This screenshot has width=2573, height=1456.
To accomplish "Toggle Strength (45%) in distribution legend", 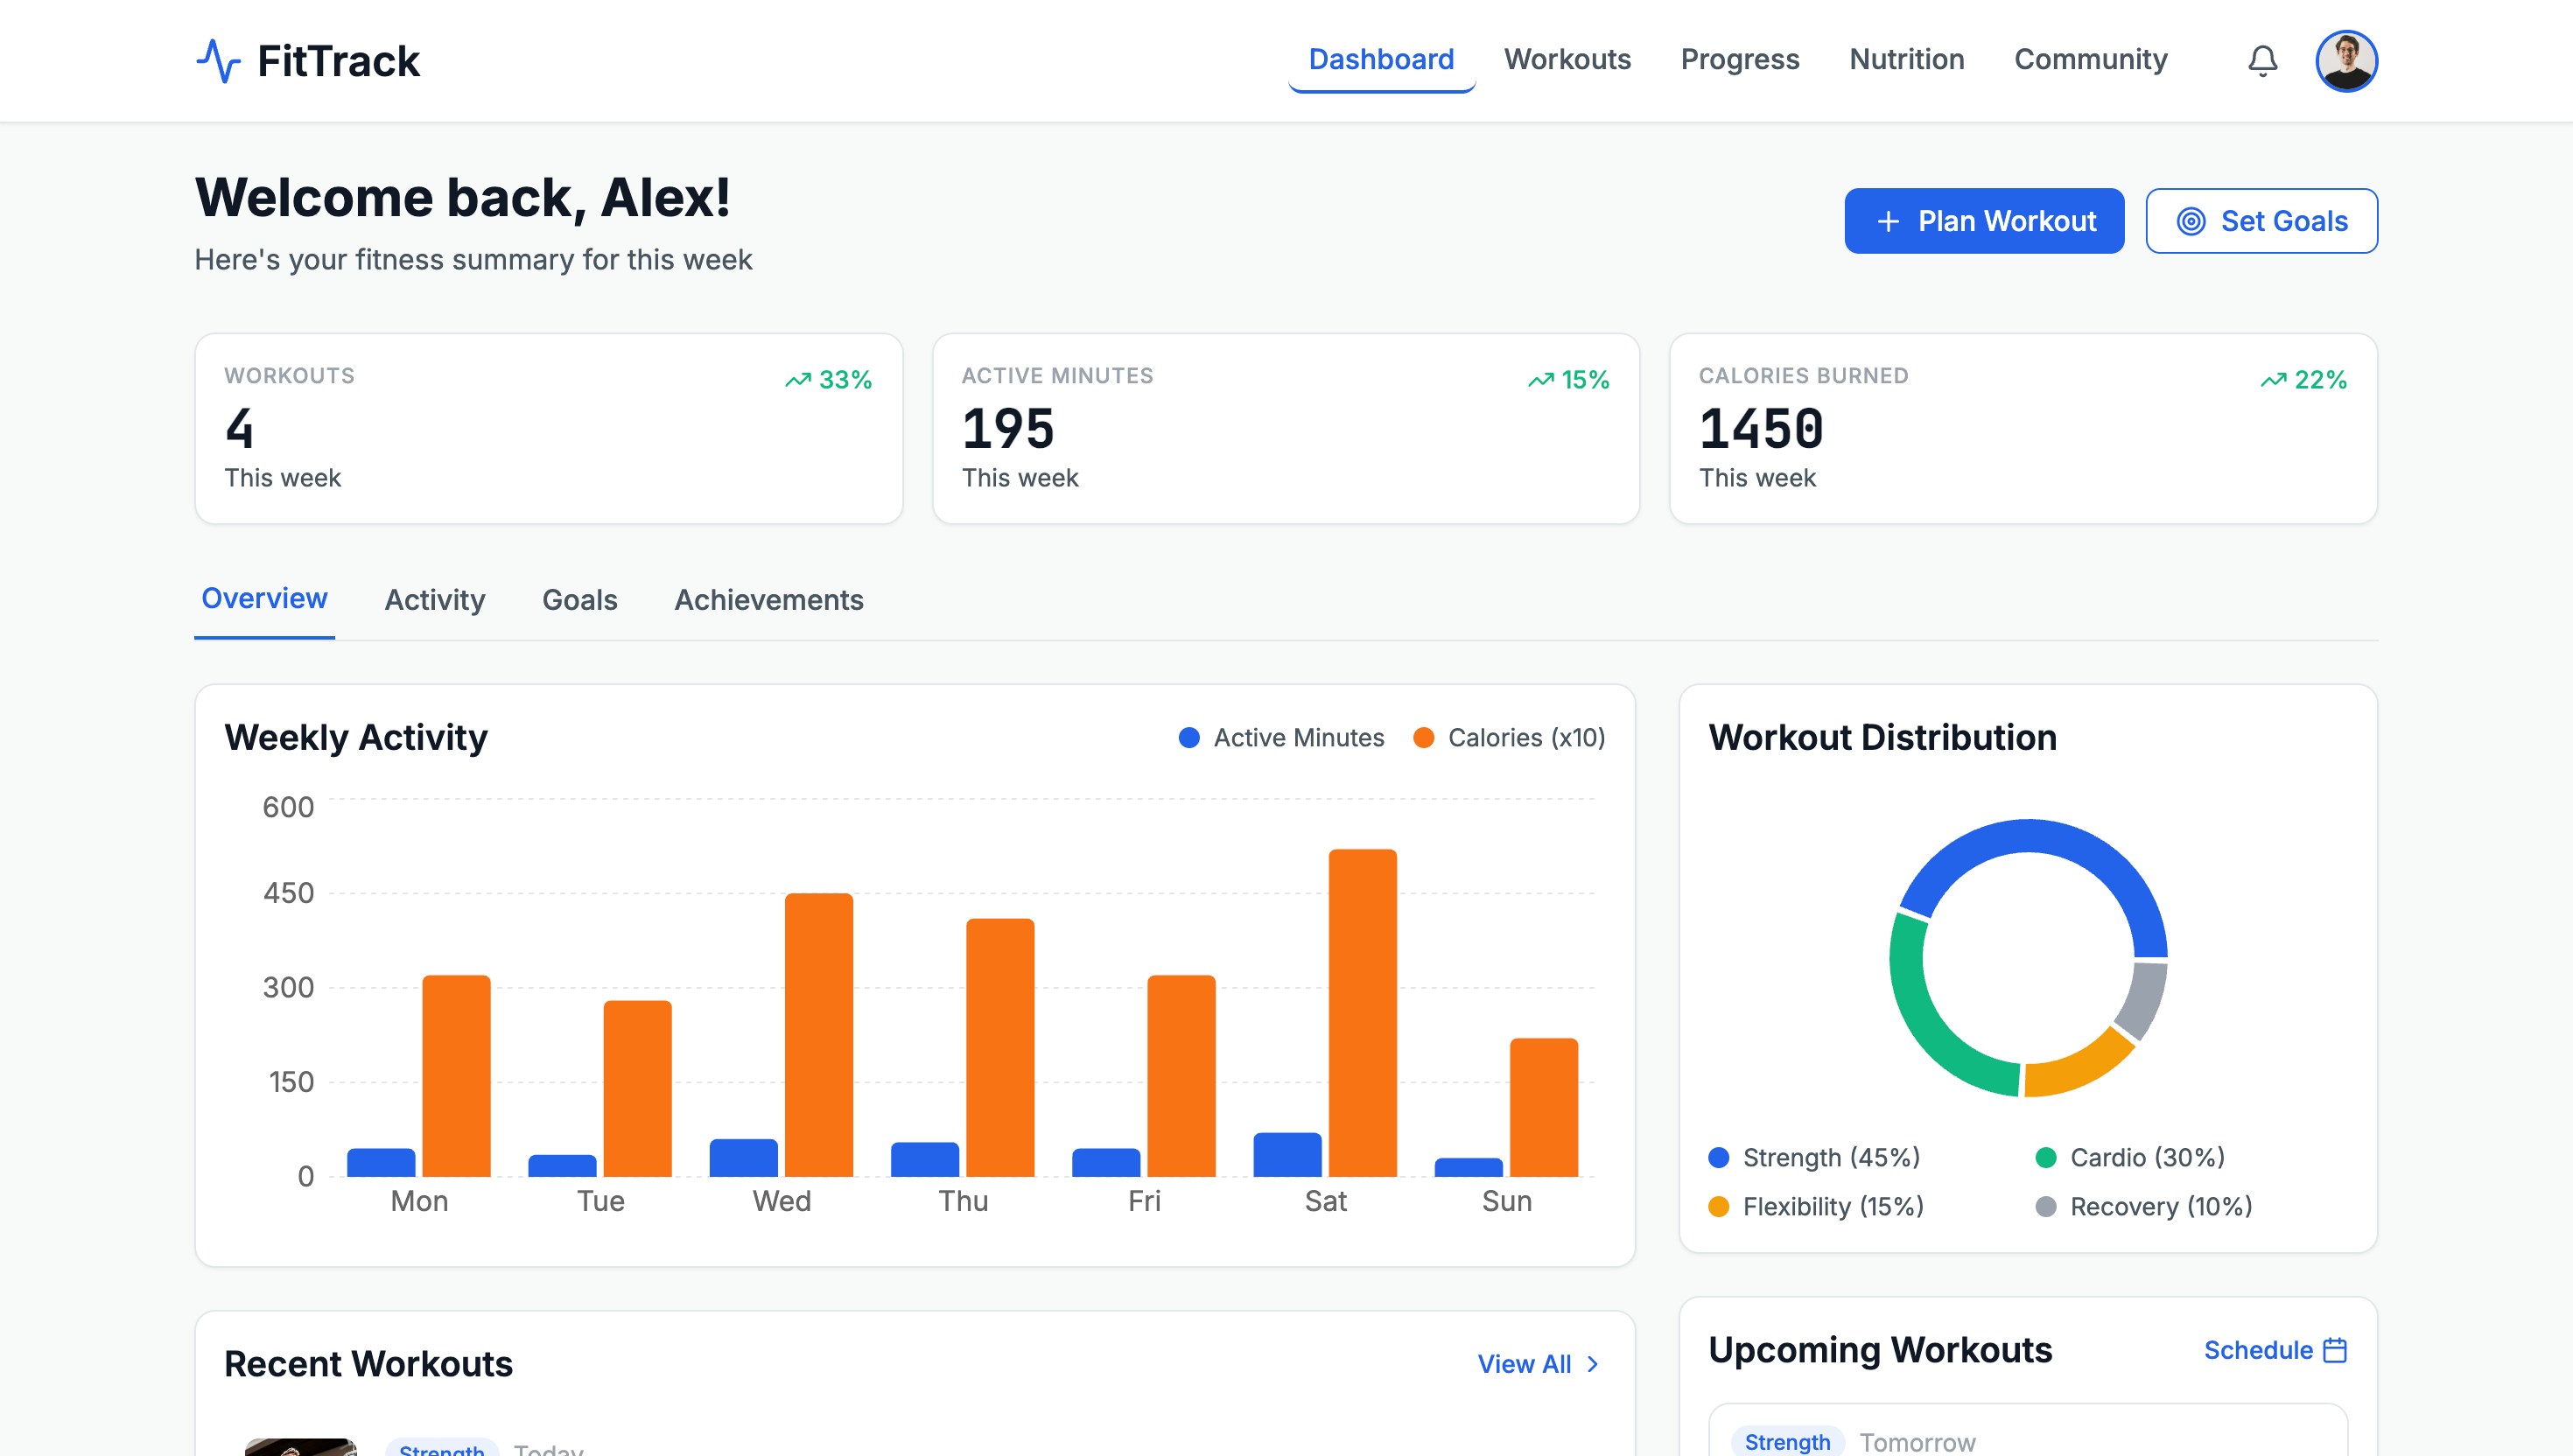I will 1814,1157.
